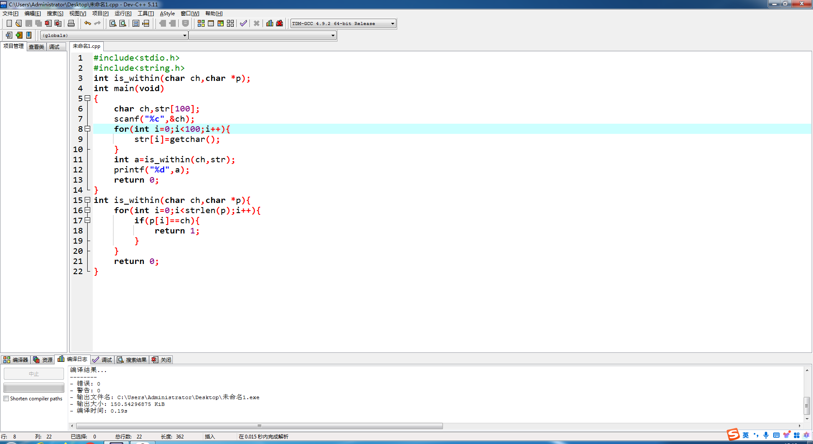Open the 视图[V] menu
Screen dimensions: 813x444
pos(78,14)
